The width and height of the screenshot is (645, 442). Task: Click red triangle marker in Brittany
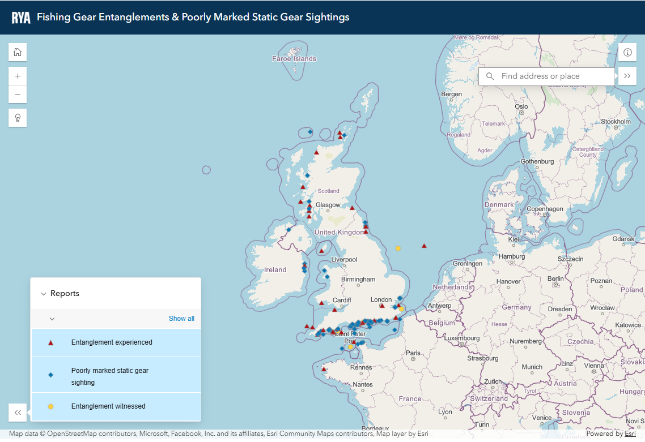(324, 370)
